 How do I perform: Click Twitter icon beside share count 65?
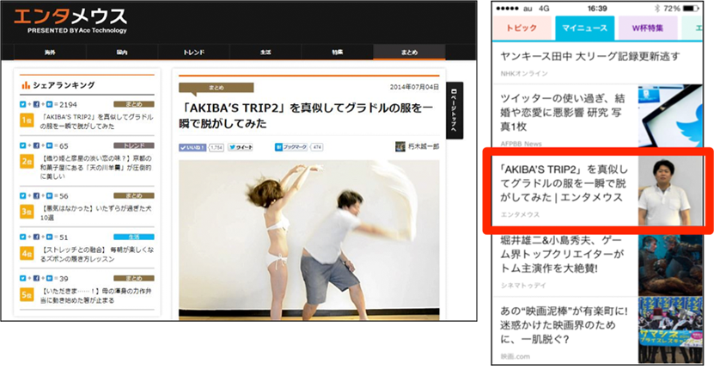click(x=22, y=146)
